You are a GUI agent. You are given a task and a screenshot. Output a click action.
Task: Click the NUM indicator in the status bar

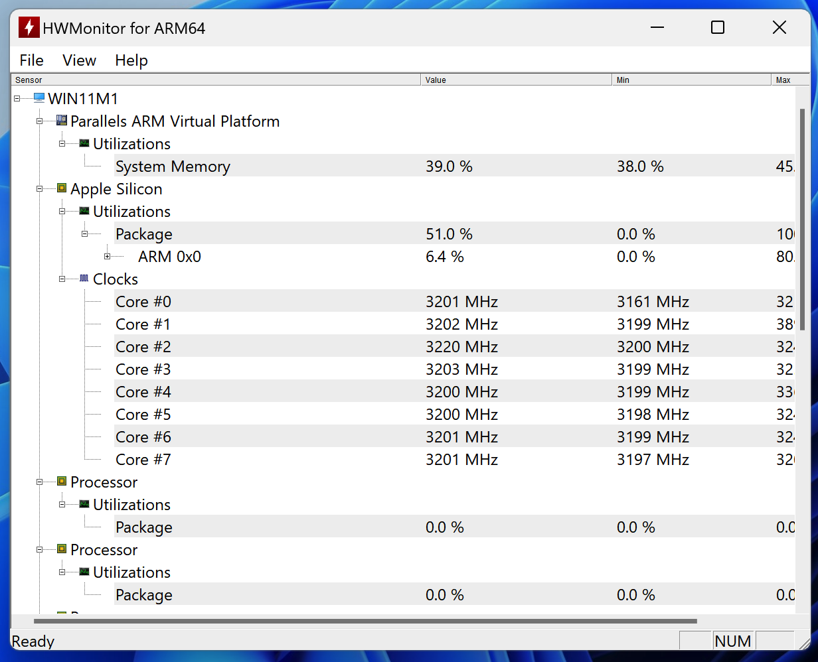(x=733, y=641)
